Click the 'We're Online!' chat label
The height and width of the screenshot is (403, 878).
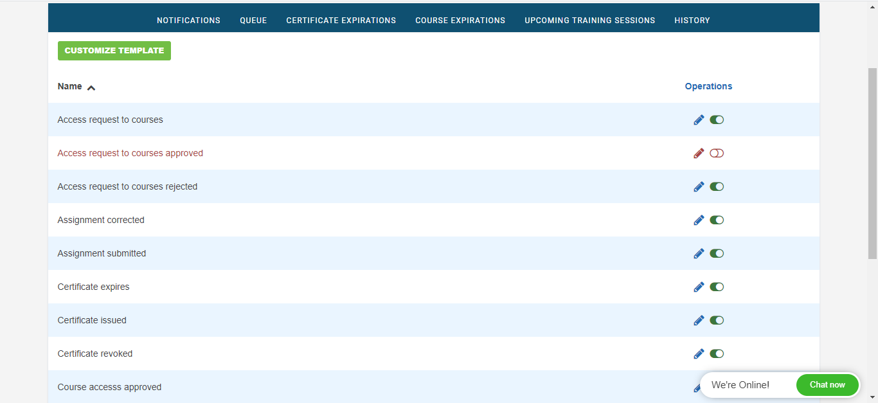(740, 385)
